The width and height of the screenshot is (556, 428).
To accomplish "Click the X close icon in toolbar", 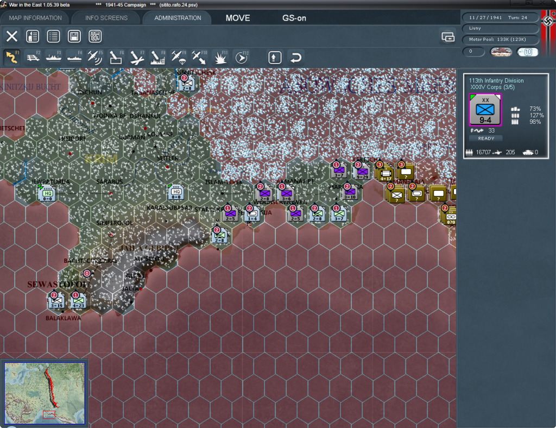I will coord(12,36).
